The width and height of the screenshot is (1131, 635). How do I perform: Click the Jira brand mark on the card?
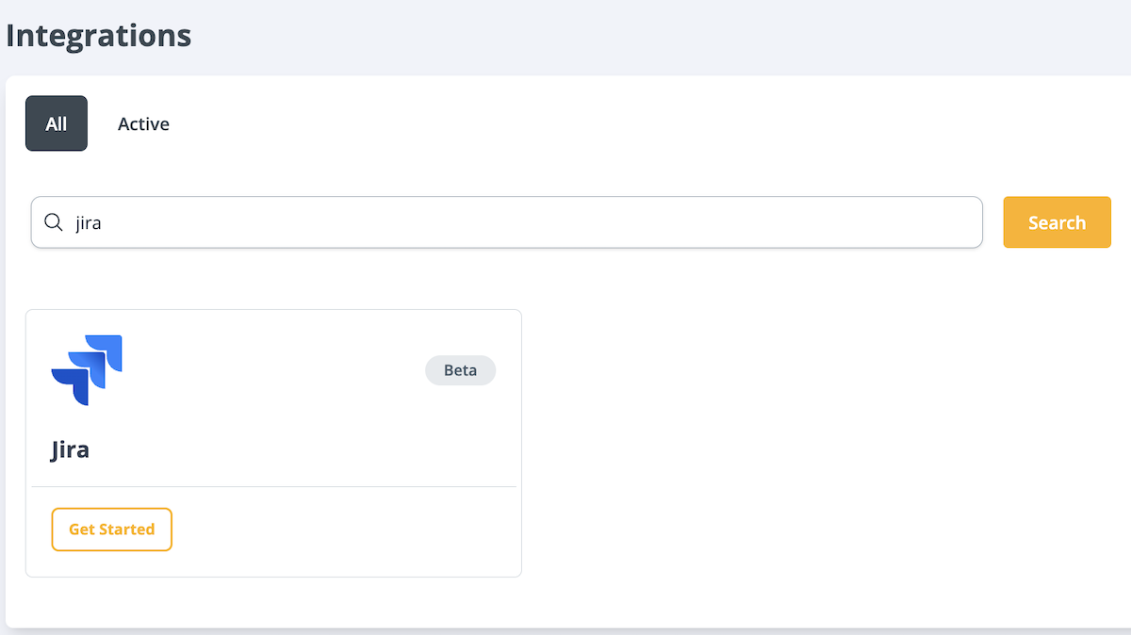(x=87, y=369)
